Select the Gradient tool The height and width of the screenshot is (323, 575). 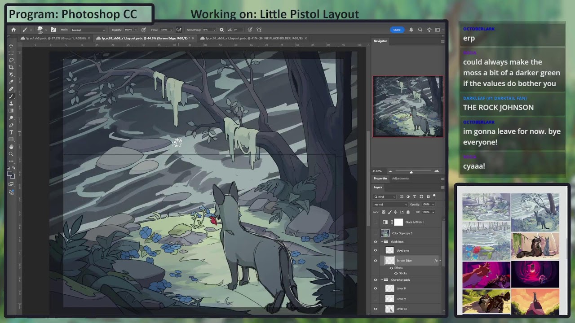coord(11,110)
